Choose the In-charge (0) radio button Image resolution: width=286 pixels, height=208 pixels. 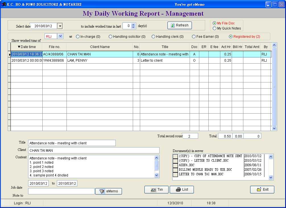point(78,37)
